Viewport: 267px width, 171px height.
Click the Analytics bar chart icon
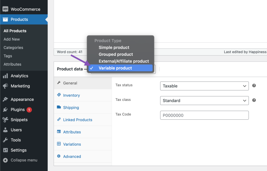click(x=5, y=76)
